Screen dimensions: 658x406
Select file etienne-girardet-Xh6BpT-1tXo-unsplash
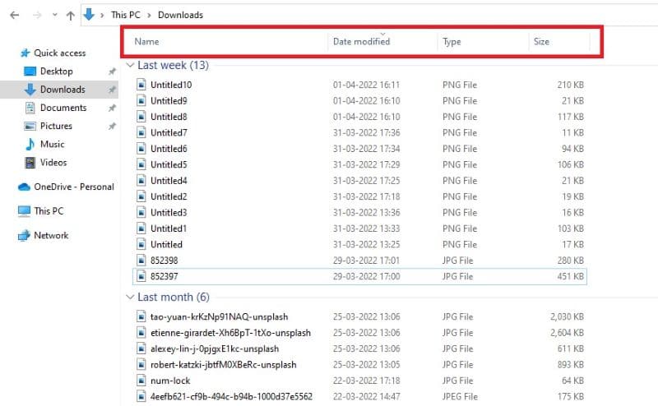tap(230, 333)
